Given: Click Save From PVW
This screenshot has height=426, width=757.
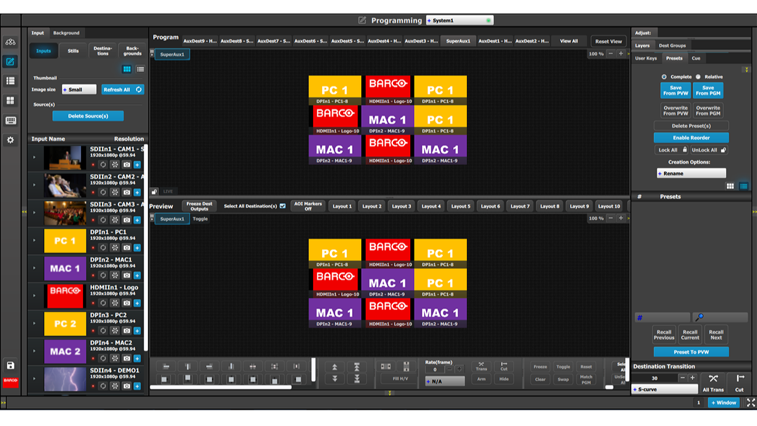Looking at the screenshot, I should tap(675, 90).
